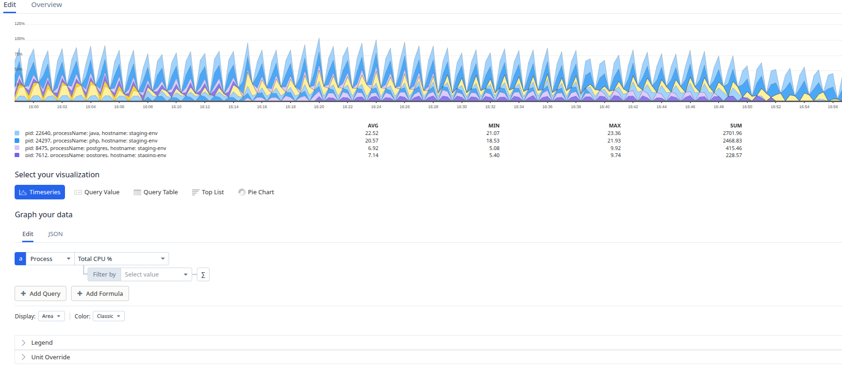Click the postgres pid 7612 purple swatch
842x372 pixels.
[x=17, y=155]
